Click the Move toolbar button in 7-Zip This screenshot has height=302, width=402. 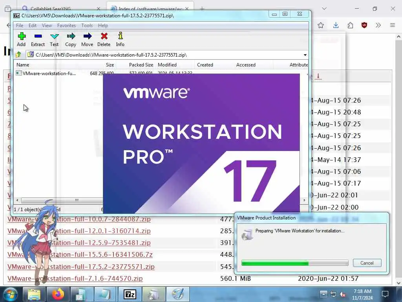point(87,40)
